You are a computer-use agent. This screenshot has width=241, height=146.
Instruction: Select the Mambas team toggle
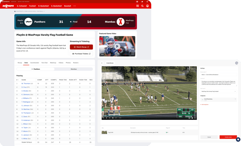click(x=74, y=69)
